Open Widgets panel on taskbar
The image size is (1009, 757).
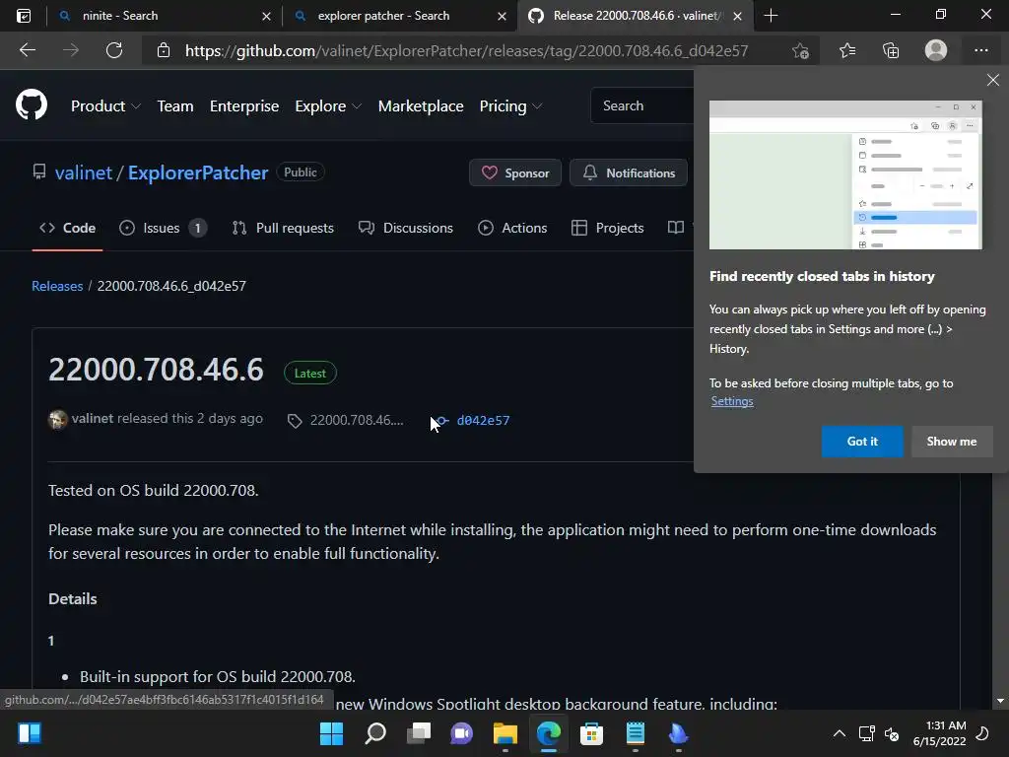pyautogui.click(x=30, y=733)
